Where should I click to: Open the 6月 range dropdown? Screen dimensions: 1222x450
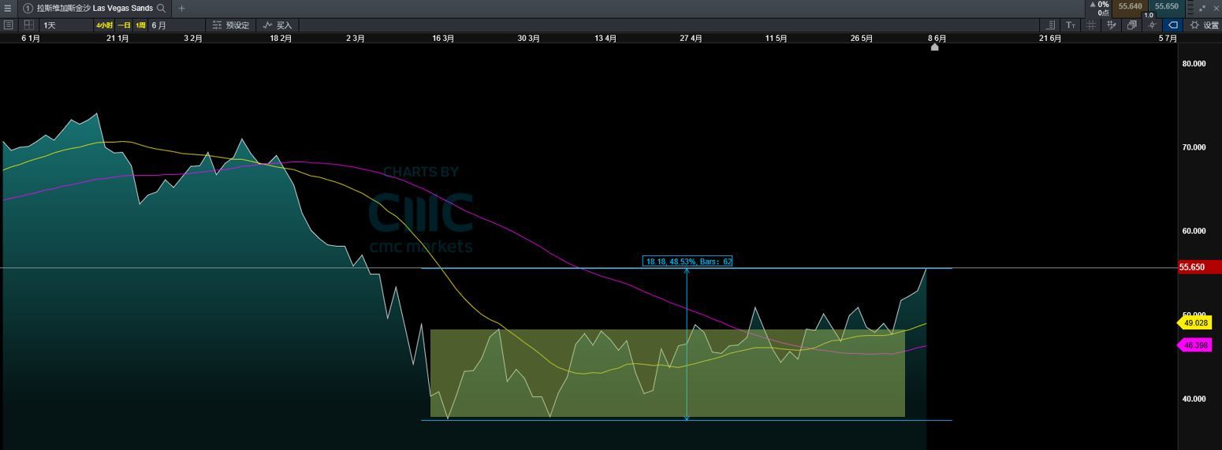coord(177,25)
